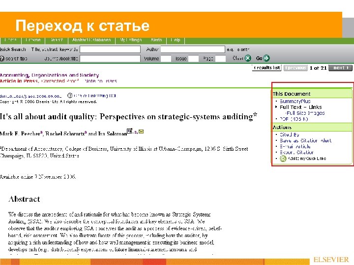This screenshot has width=354, height=265.
Task: Click the DOI help question icon
Action: pos(70,96)
